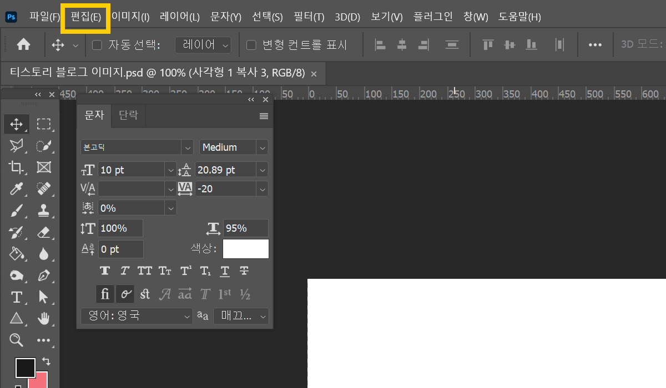Select the History Brush tool
Viewport: 666px width, 388px height.
pos(17,232)
